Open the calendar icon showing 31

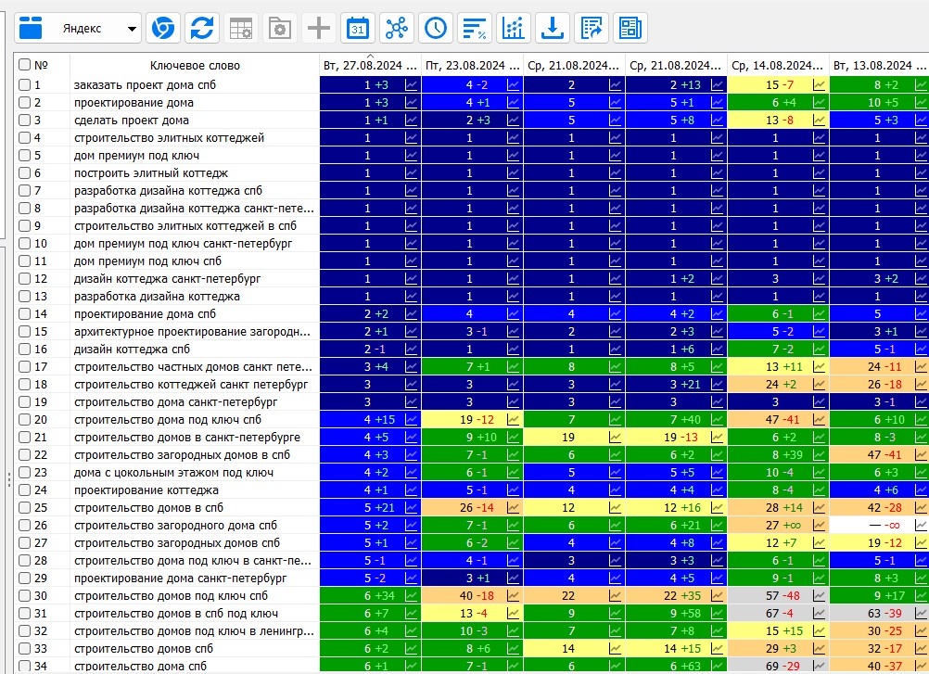click(x=358, y=28)
